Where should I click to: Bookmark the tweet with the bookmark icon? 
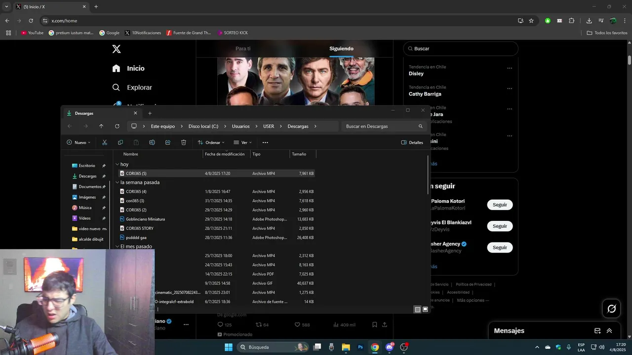(375, 324)
